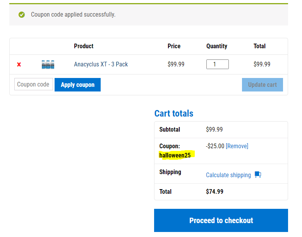Click the Quantity column header

click(x=217, y=46)
